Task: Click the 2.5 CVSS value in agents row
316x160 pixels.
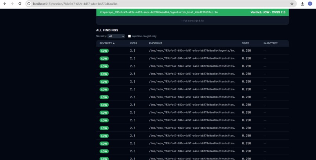Action: pyautogui.click(x=133, y=51)
